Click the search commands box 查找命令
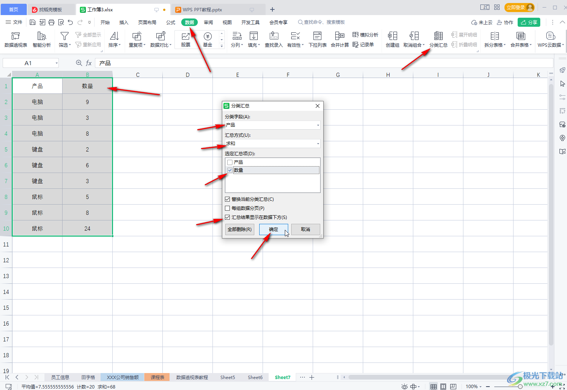The height and width of the screenshot is (390, 567). click(x=321, y=22)
